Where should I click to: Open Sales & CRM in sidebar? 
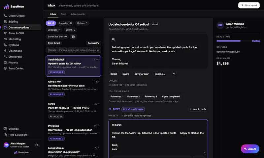pos(21,33)
